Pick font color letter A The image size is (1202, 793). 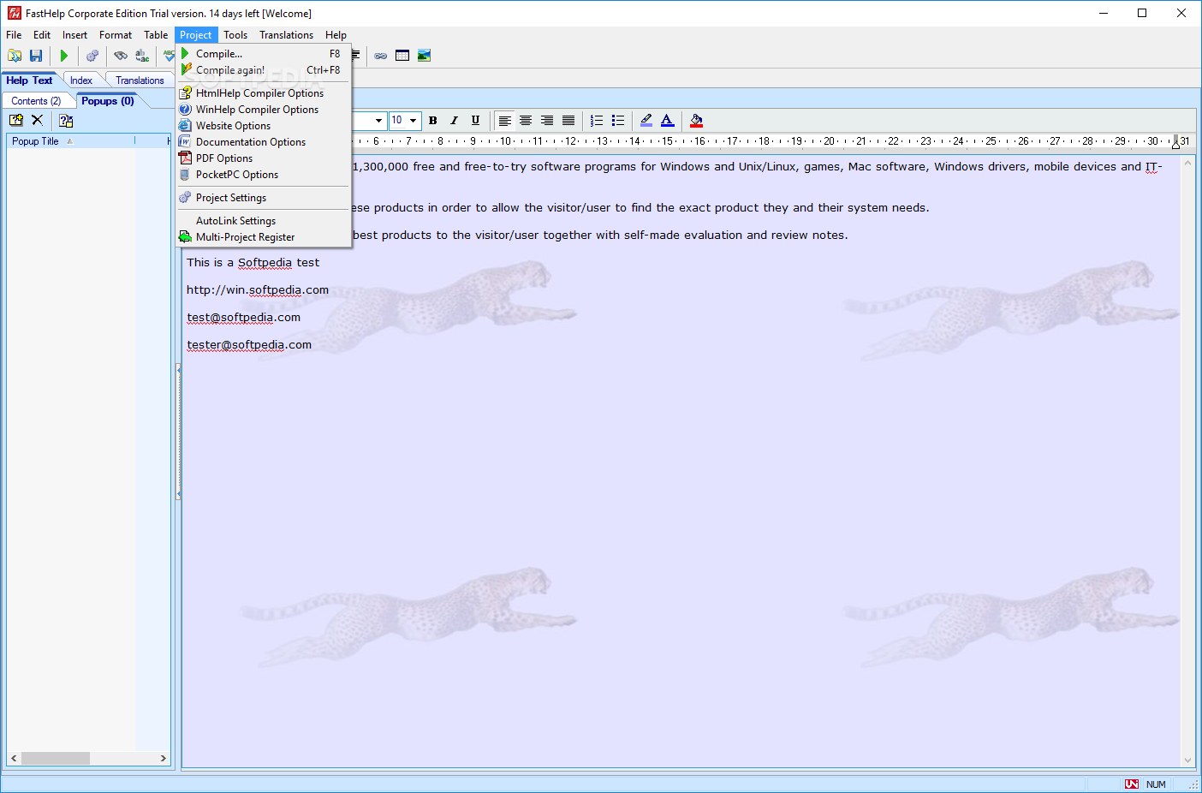pyautogui.click(x=668, y=121)
